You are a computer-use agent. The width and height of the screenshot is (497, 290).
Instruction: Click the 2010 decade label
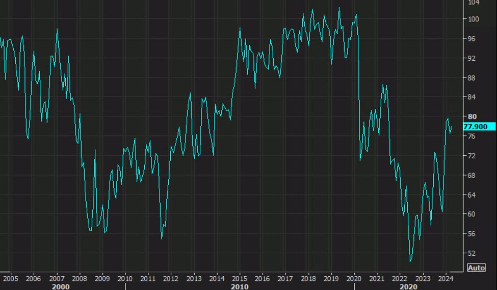(239, 287)
